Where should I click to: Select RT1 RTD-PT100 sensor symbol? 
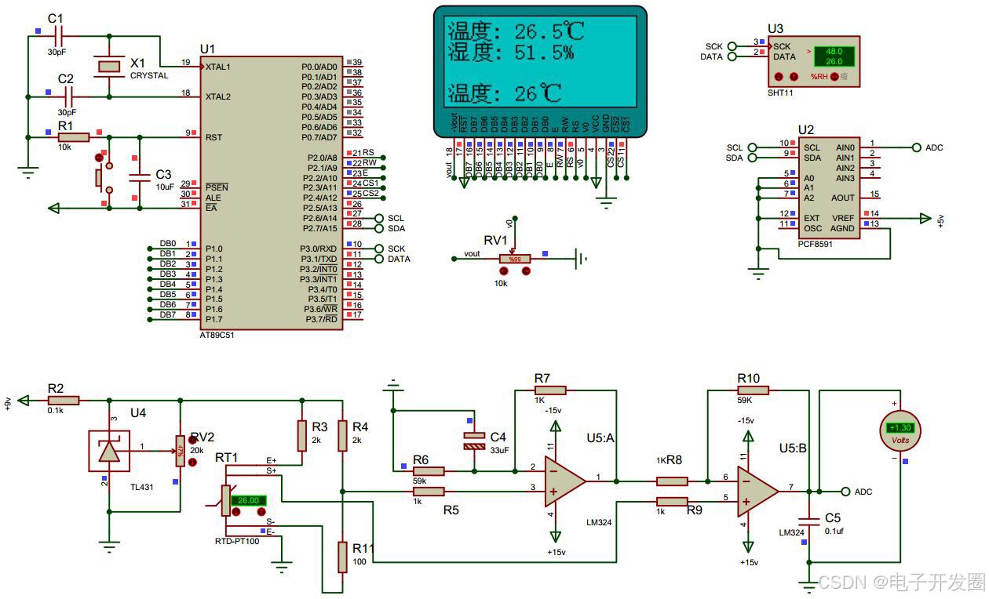tap(226, 499)
